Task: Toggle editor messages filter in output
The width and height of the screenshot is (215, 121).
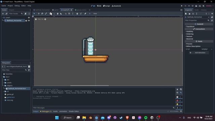Action: 179,108
